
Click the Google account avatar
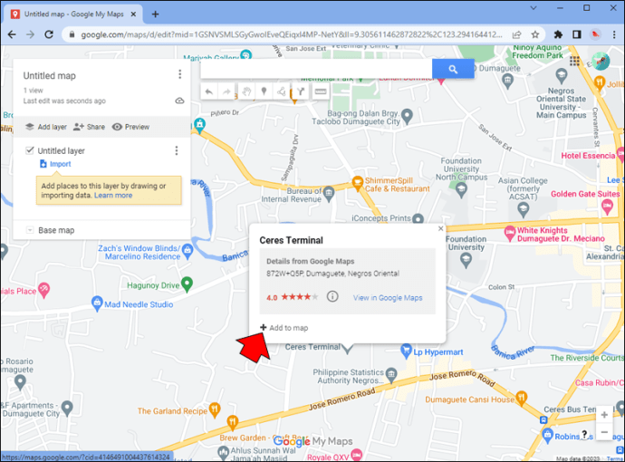click(x=601, y=62)
